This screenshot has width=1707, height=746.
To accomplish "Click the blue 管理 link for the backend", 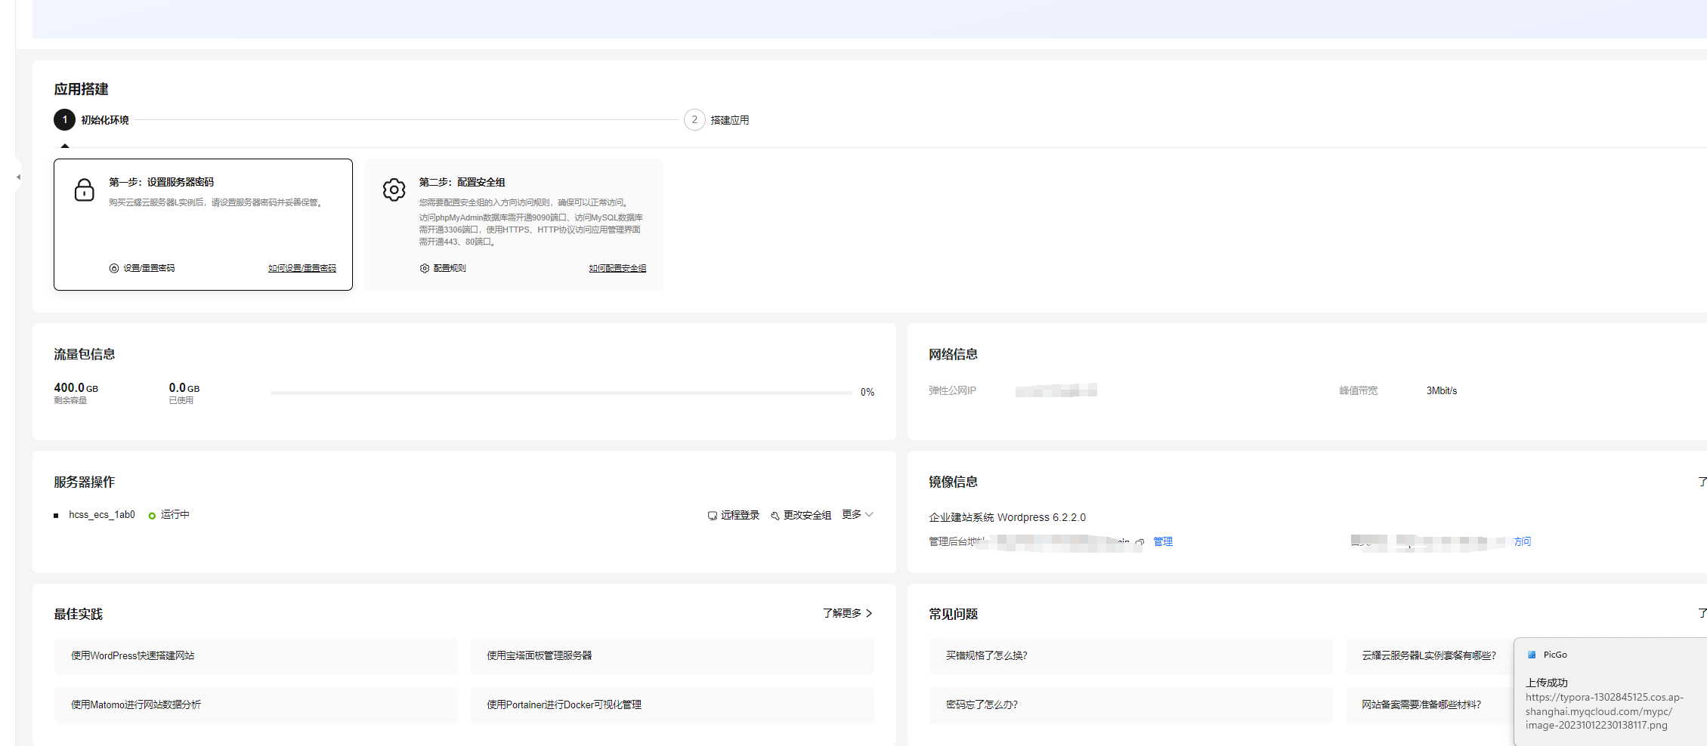I will (x=1163, y=541).
